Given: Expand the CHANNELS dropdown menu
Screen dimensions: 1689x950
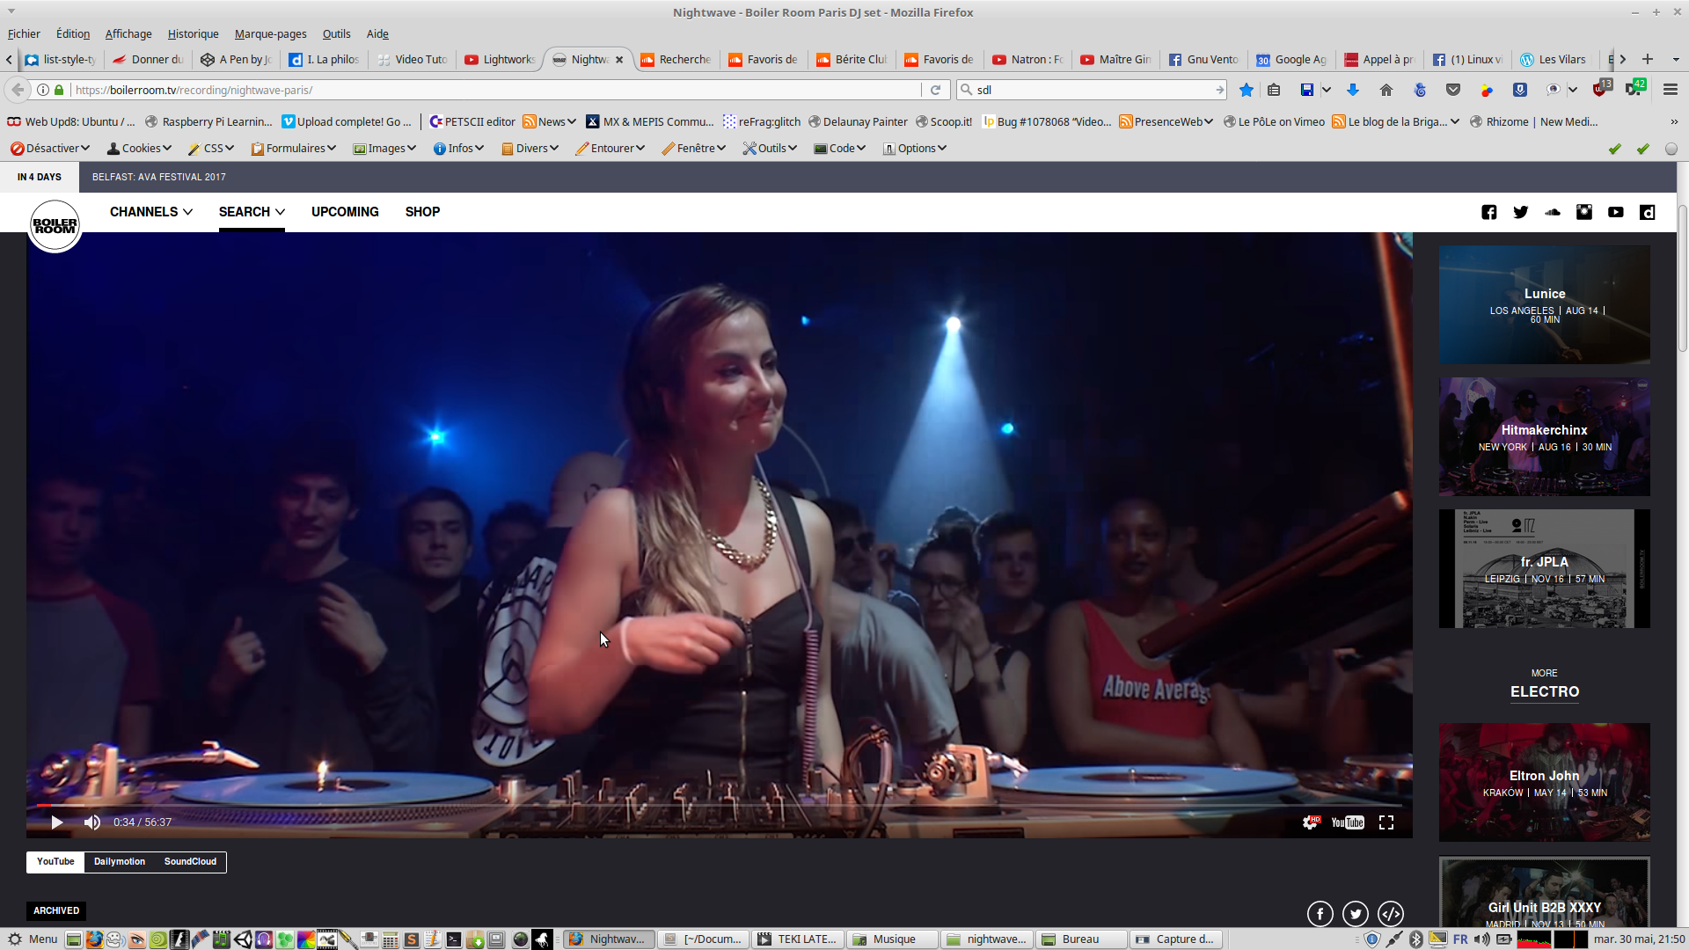Looking at the screenshot, I should click(x=150, y=212).
